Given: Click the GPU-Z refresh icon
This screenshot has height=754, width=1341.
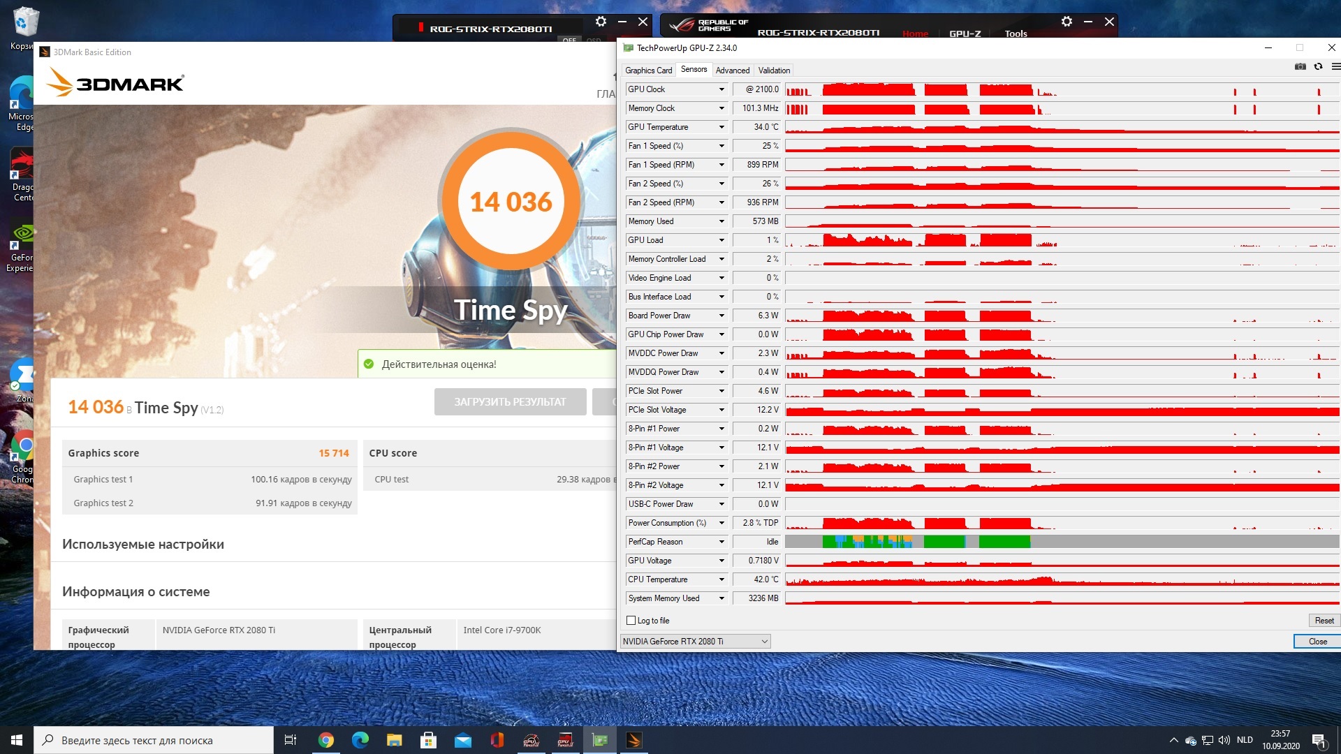Looking at the screenshot, I should click(1318, 67).
